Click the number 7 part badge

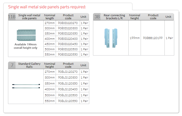12,65
